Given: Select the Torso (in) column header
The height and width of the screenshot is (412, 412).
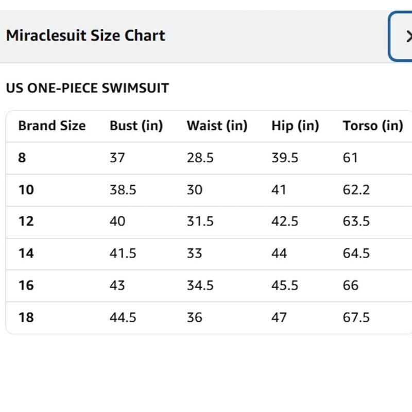Looking at the screenshot, I should click(373, 126).
